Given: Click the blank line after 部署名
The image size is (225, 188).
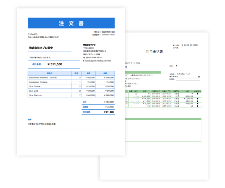Looking at the screenshot, I should [188, 79].
